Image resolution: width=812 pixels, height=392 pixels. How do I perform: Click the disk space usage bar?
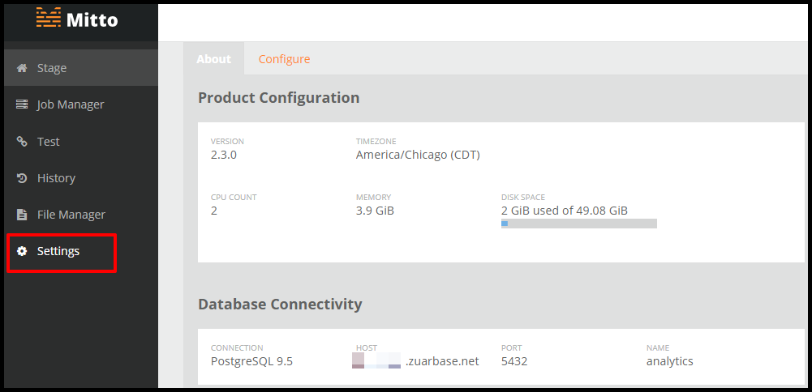click(x=579, y=224)
